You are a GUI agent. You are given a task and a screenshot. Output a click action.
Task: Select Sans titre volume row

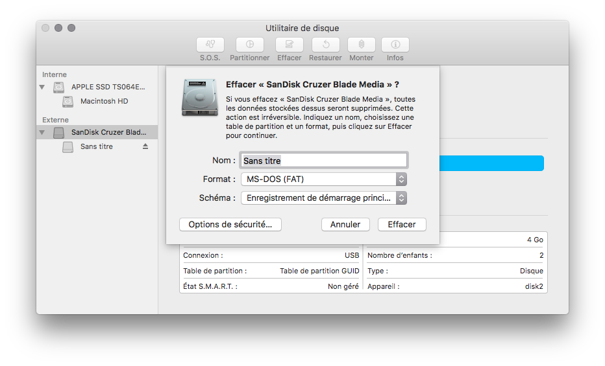pos(97,146)
